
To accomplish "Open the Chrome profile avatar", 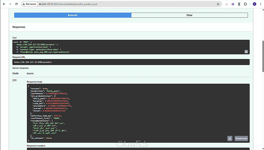I will click(x=254, y=4).
